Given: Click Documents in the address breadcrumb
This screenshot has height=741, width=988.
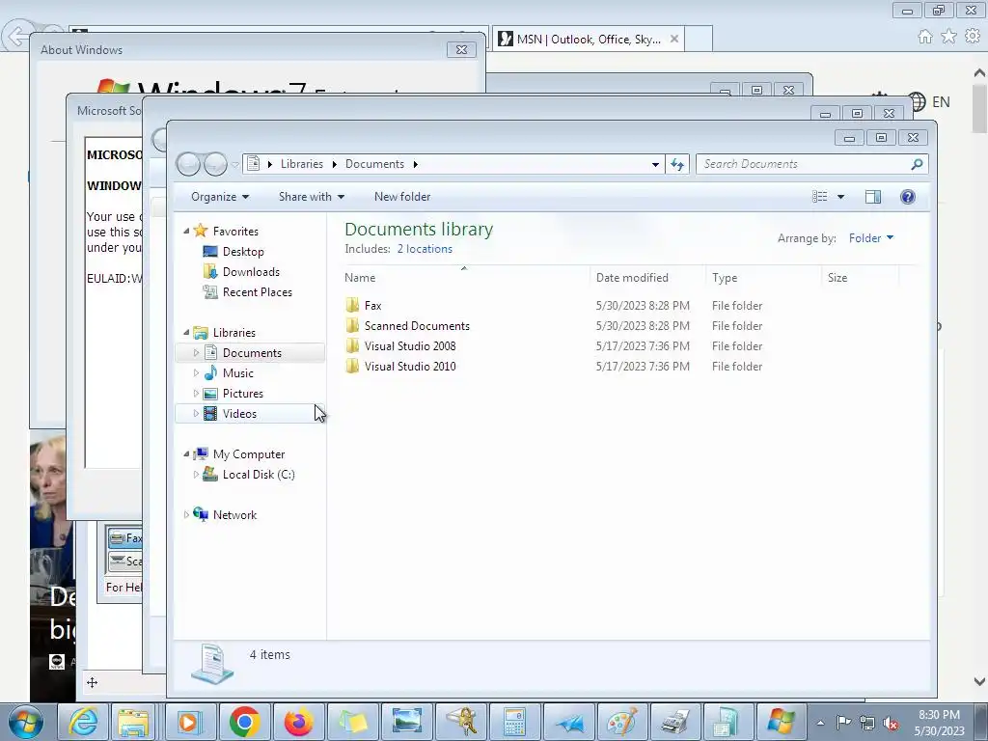Looking at the screenshot, I should click(x=374, y=164).
